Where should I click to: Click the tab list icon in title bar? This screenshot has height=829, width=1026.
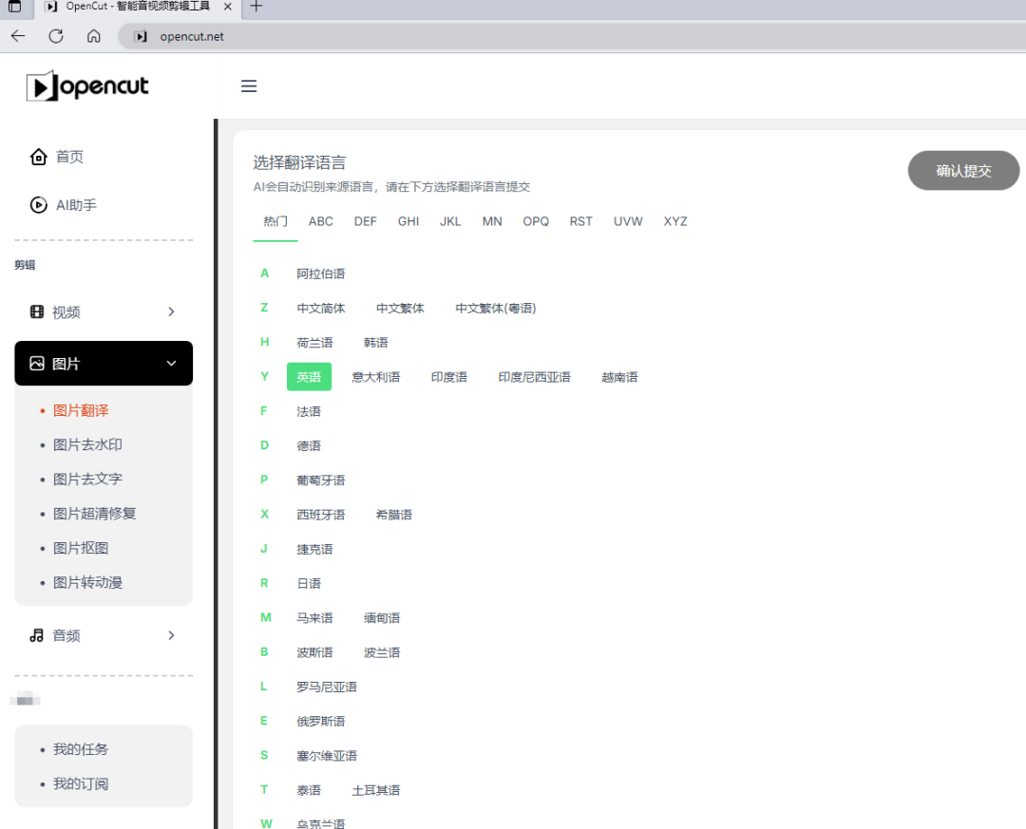[x=14, y=7]
